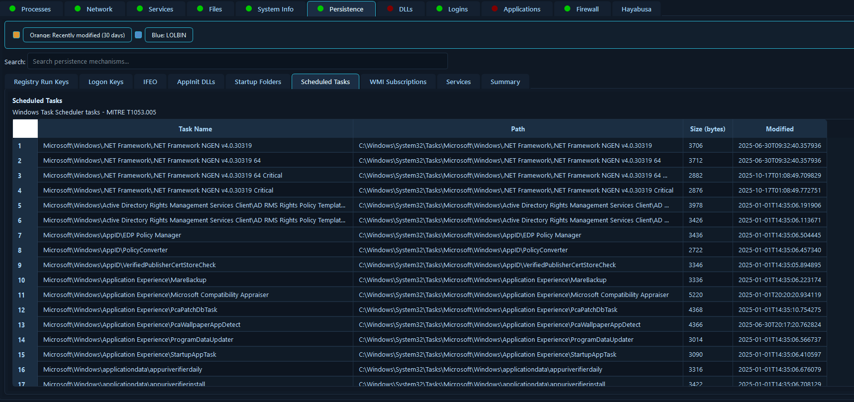Open the Hayabusa tab
Image resolution: width=854 pixels, height=402 pixels.
(x=636, y=9)
